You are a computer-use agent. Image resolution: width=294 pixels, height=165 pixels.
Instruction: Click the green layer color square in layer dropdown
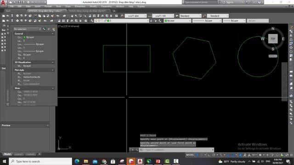click(108, 21)
